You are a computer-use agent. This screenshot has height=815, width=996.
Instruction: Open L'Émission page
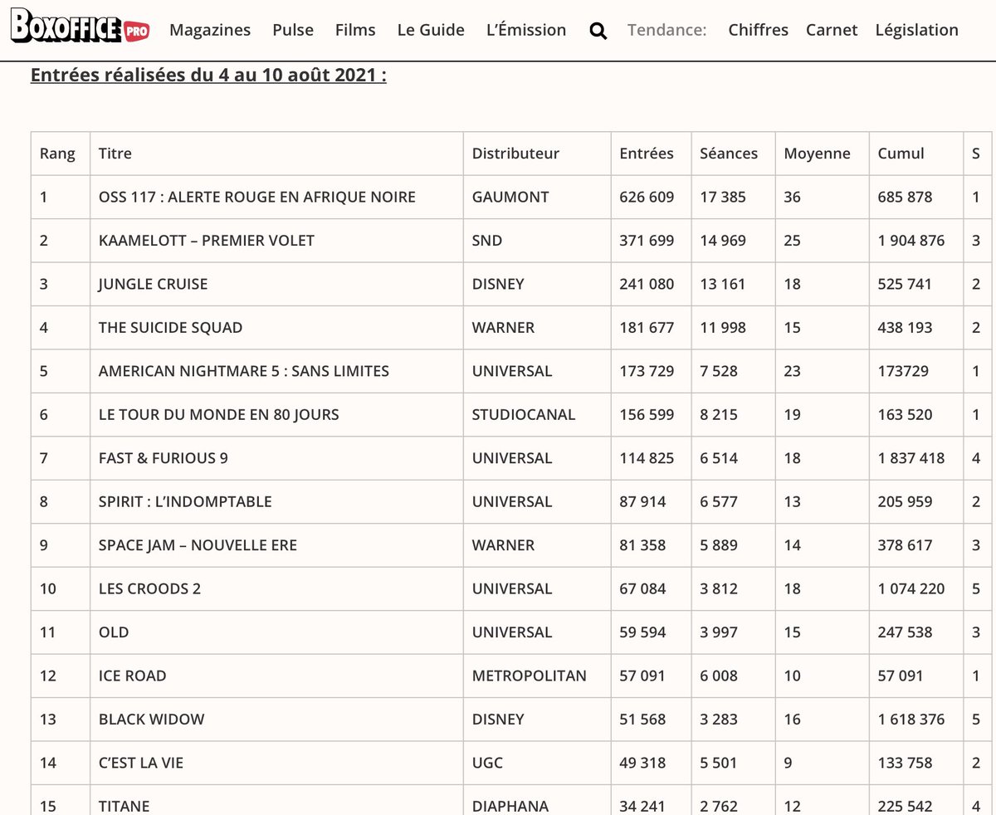tap(526, 30)
